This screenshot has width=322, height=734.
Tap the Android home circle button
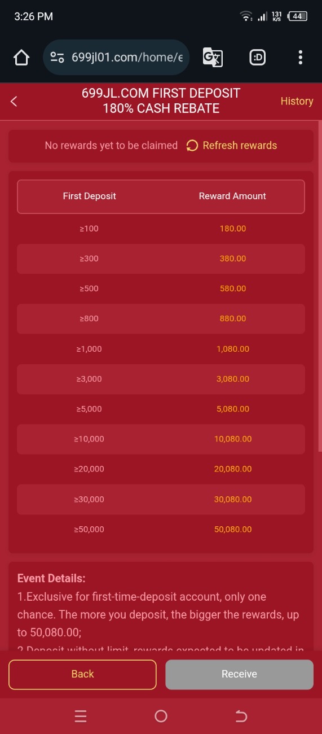tap(161, 716)
